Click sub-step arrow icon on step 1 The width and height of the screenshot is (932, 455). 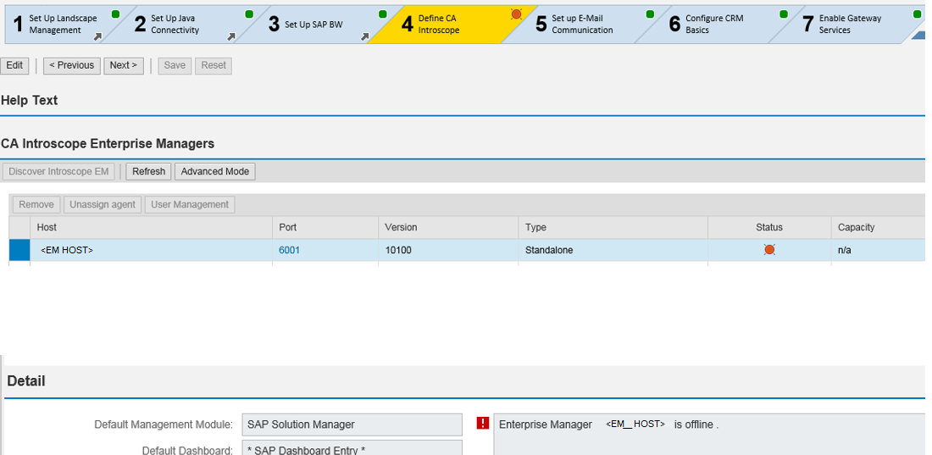coord(97,37)
